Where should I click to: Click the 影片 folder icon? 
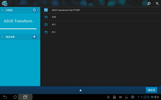tap(46, 32)
